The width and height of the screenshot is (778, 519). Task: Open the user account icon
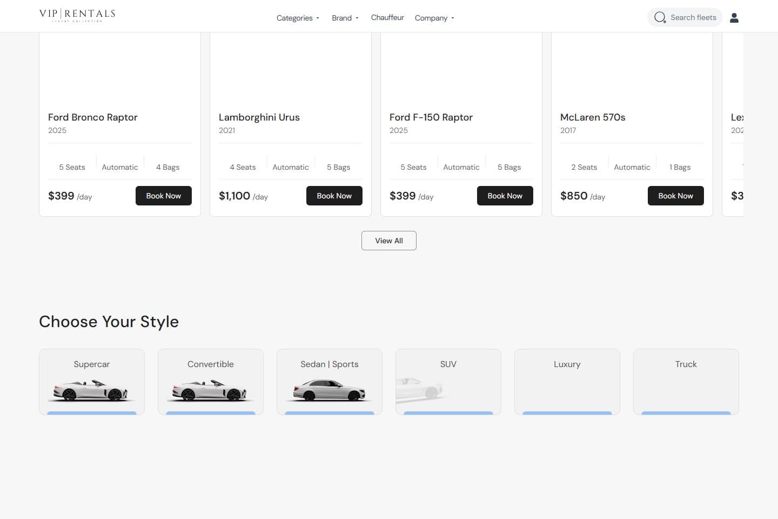pyautogui.click(x=734, y=18)
